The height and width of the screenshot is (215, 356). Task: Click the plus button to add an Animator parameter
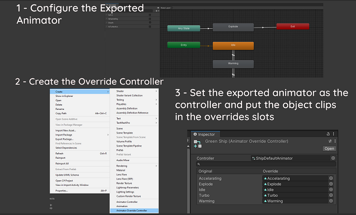[x=157, y=11]
